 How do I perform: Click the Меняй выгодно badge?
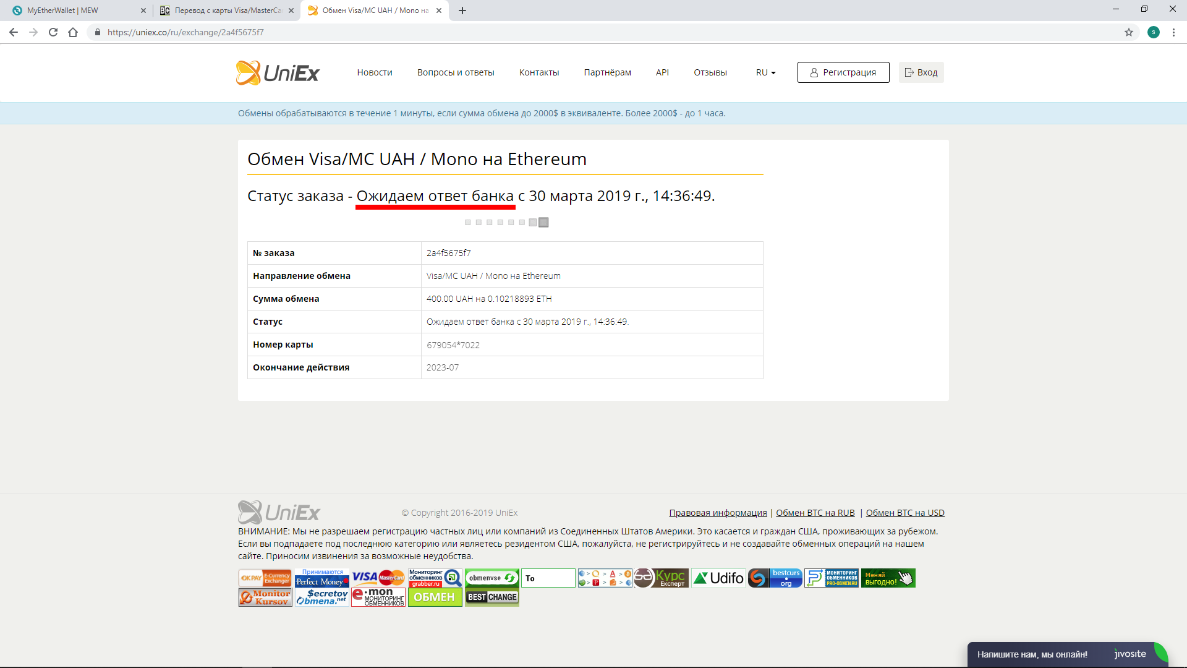tap(888, 578)
